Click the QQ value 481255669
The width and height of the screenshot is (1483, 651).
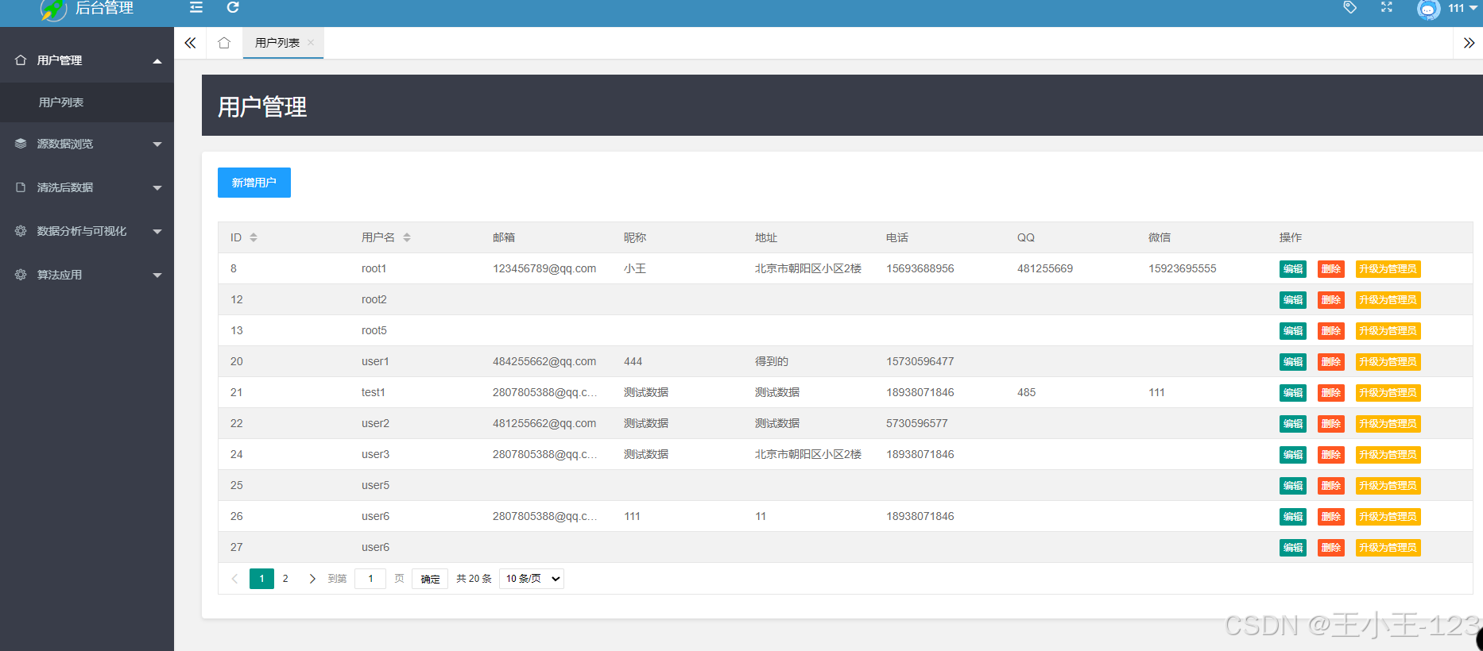click(x=1045, y=268)
